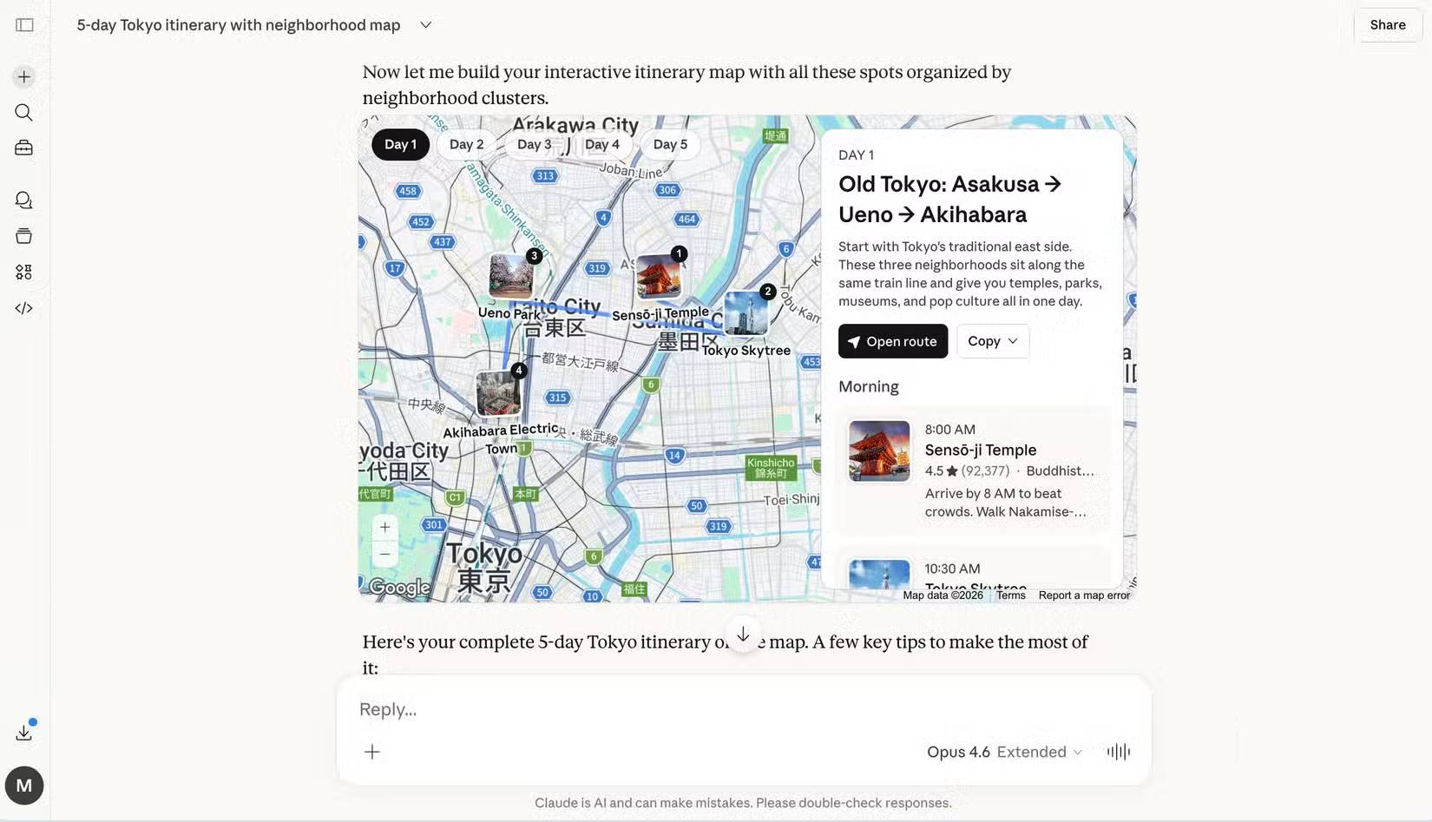
Task: Click the Google logo on map
Action: pyautogui.click(x=399, y=588)
